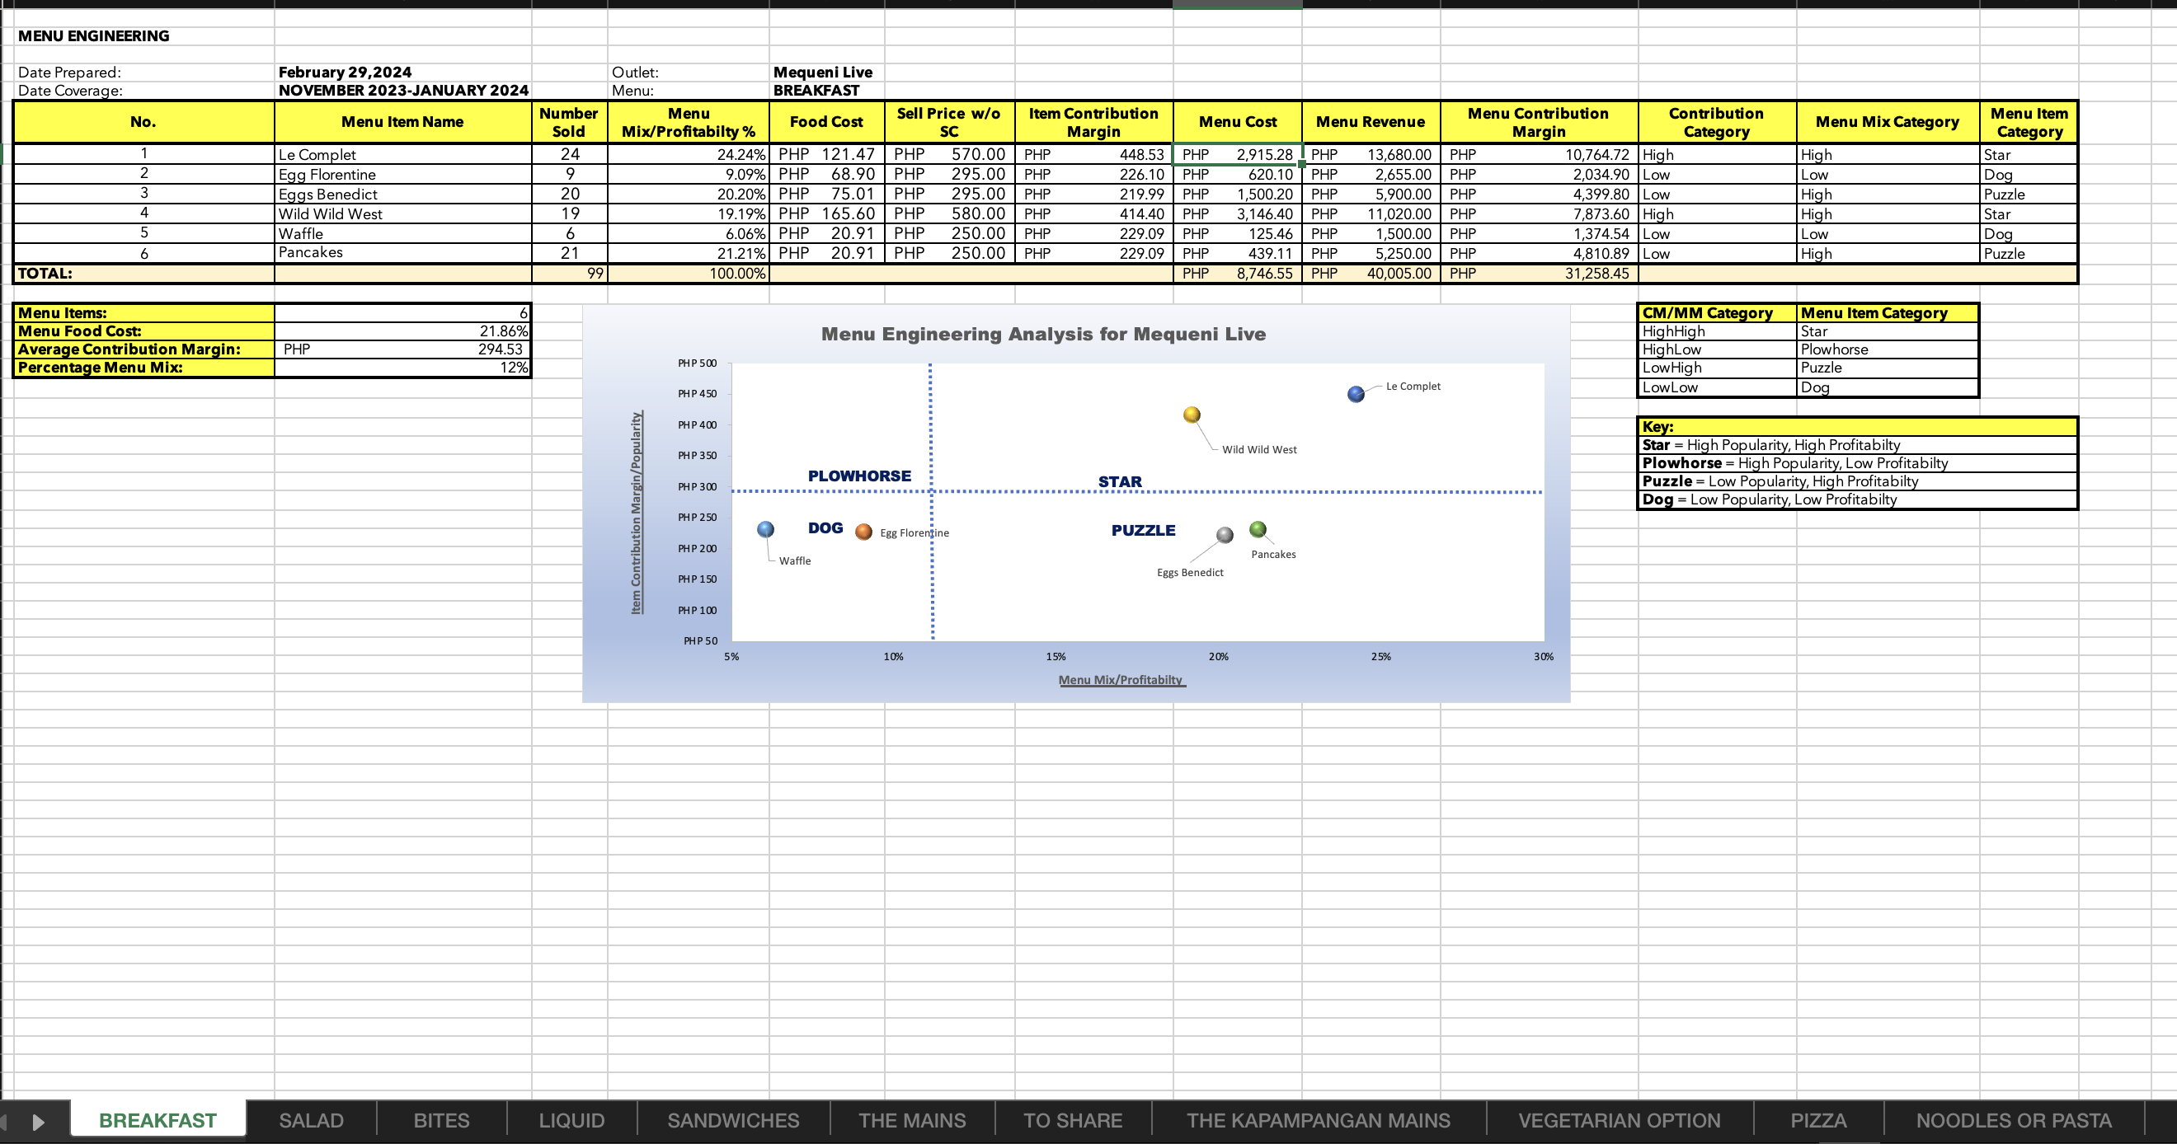Go to the SANDWICHES sheet tab
Viewport: 2177px width, 1144px height.
coord(733,1120)
